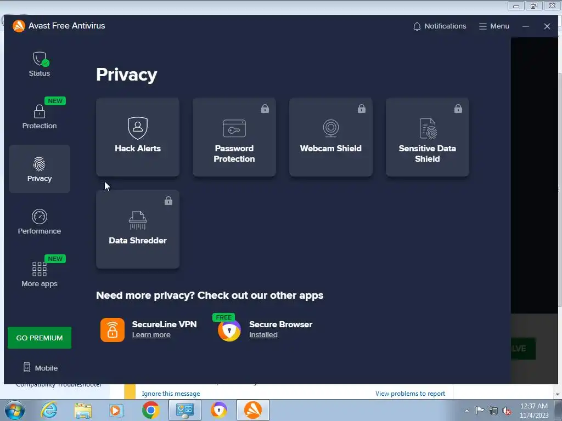Image resolution: width=562 pixels, height=421 pixels.
Task: Open the Mobile option
Action: [41, 368]
